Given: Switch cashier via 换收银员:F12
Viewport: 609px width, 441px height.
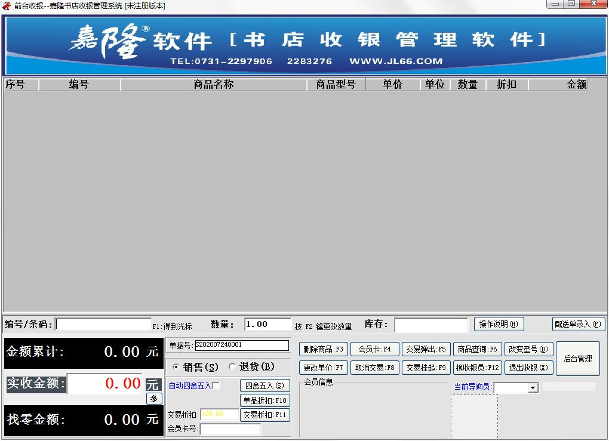Looking at the screenshot, I should click(x=477, y=368).
